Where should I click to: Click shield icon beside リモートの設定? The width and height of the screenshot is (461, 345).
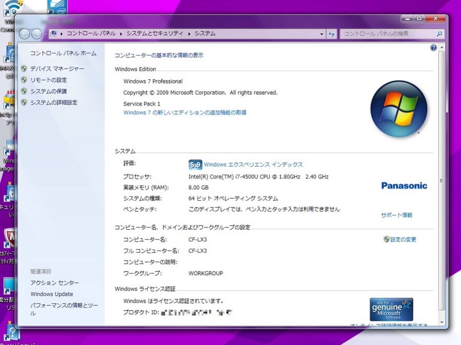[24, 80]
